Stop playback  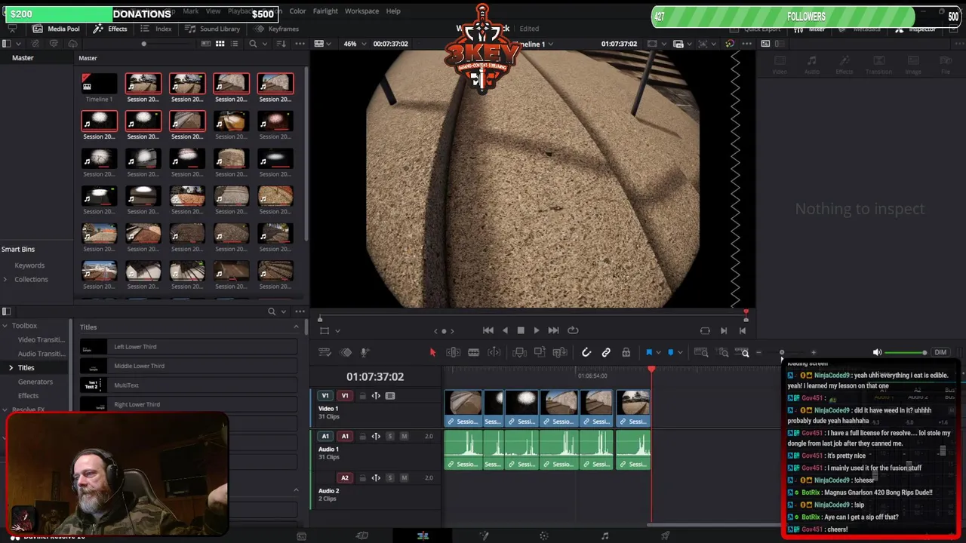pyautogui.click(x=521, y=330)
